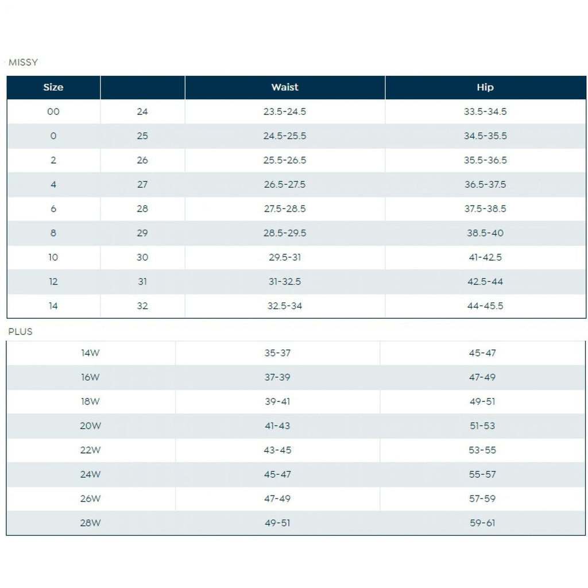This screenshot has height=588, width=588.
Task: Click the Hip column header
Action: click(x=485, y=87)
